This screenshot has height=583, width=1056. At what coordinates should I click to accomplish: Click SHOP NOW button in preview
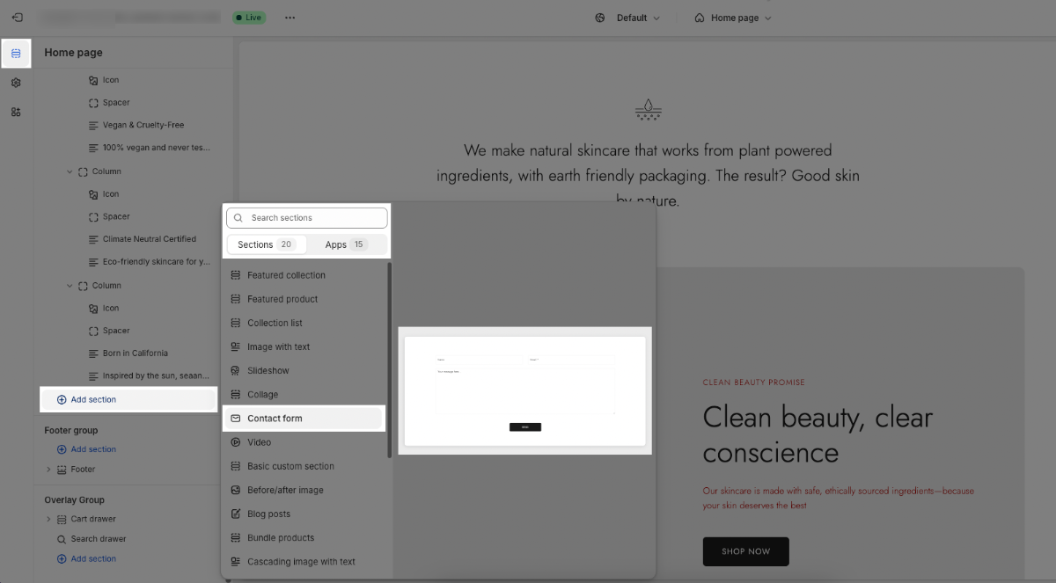(x=745, y=551)
